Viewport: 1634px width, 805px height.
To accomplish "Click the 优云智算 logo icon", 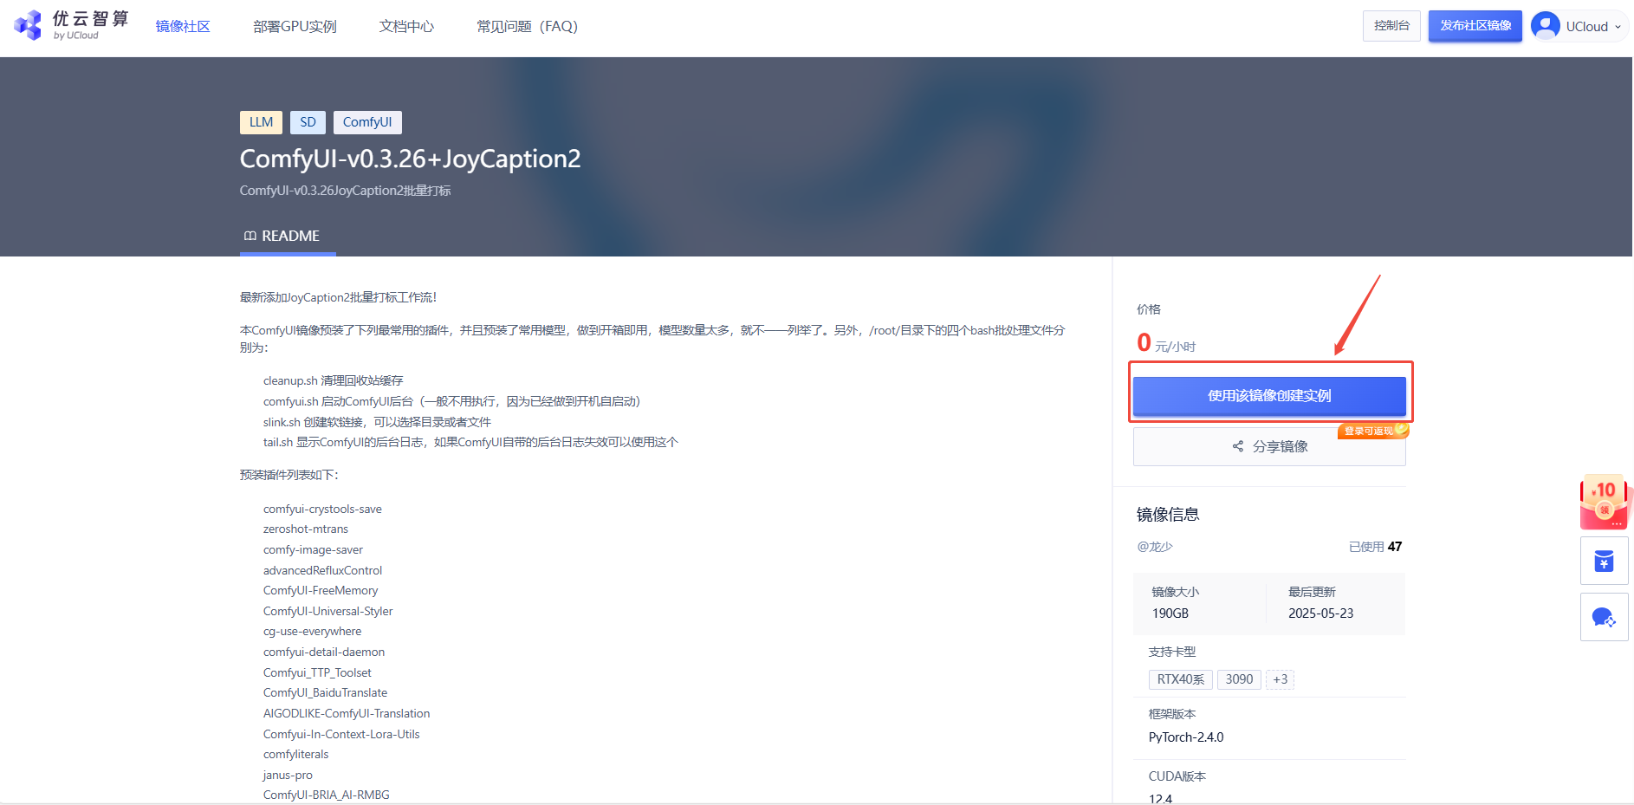I will coord(28,25).
